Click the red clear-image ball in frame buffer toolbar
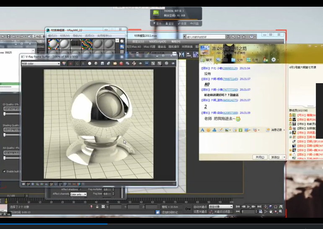Viewport: 323px width, 229px height. (121, 64)
